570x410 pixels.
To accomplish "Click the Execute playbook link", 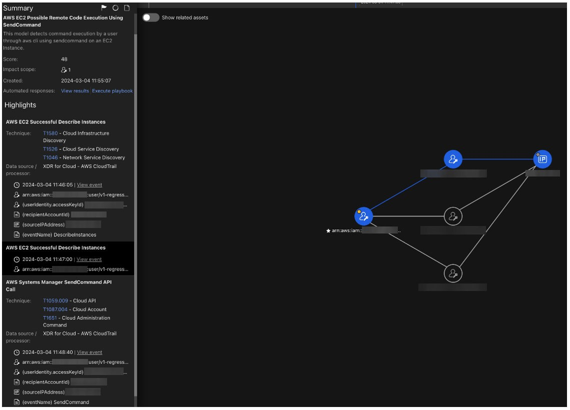I will (x=112, y=91).
